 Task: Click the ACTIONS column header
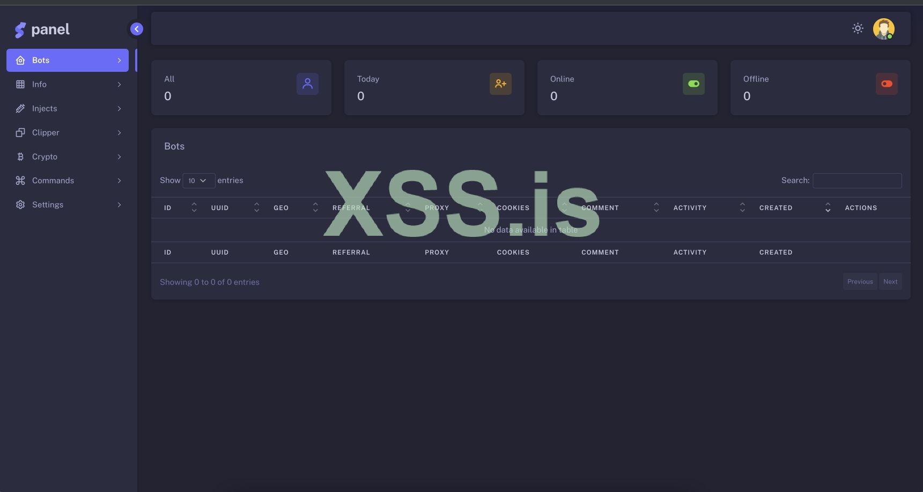(861, 208)
